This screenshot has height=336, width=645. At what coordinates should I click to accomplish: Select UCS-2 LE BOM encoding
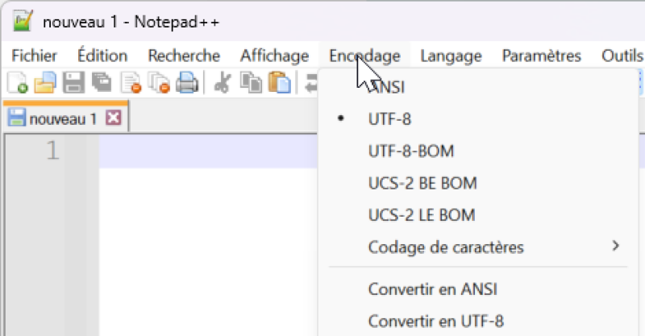coord(479,215)
